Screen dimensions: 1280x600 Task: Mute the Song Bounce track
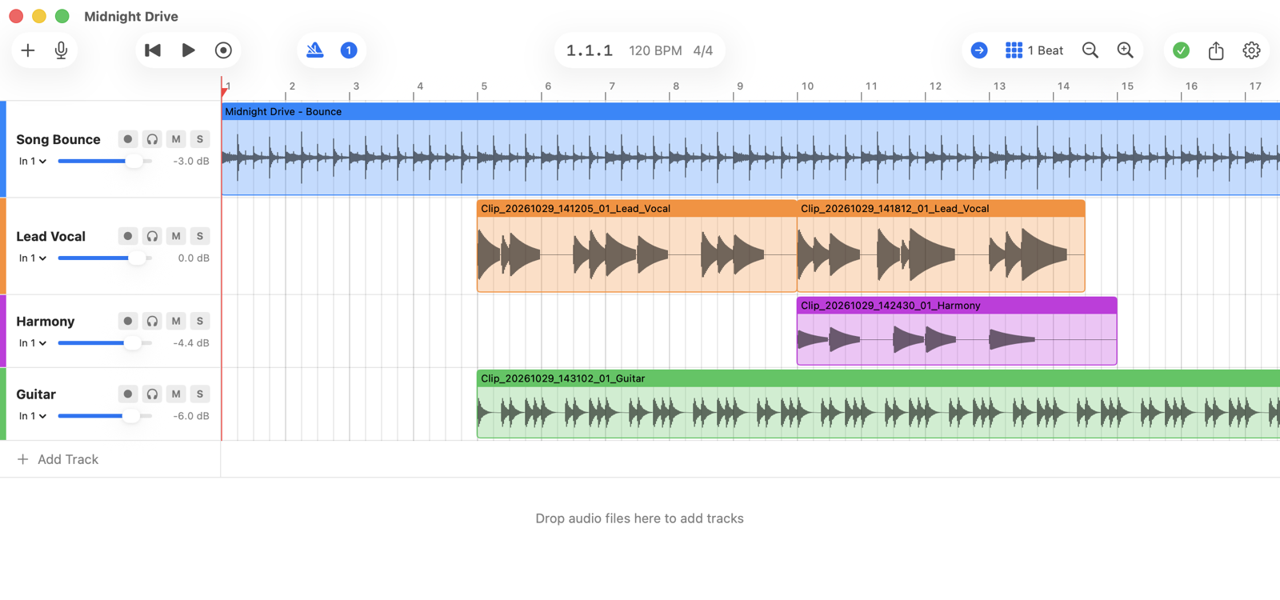[x=176, y=139]
